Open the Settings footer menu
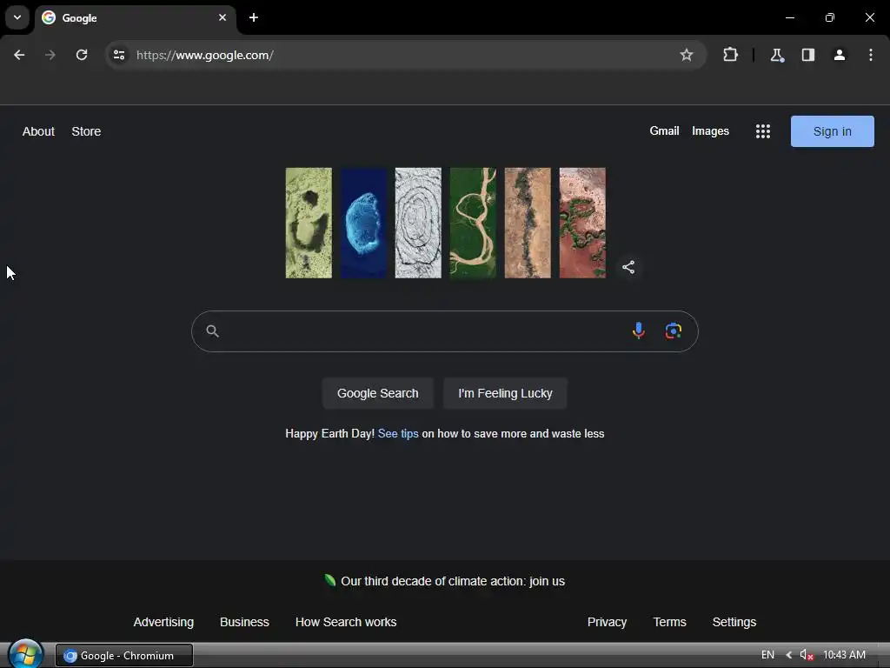 click(734, 622)
